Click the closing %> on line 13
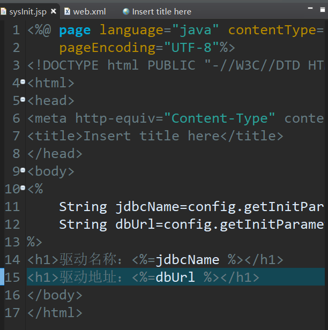This screenshot has height=330, width=328. click(34, 242)
